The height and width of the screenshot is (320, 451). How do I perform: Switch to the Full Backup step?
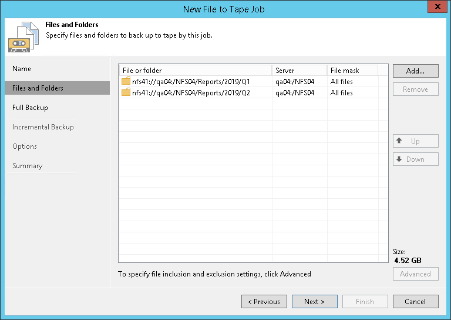tap(30, 108)
